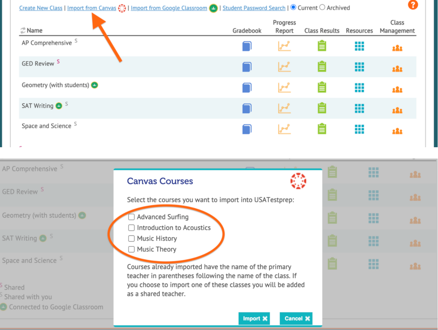This screenshot has height=330, width=438.
Task: Open Resources grid for SAT Writing
Action: tap(359, 108)
